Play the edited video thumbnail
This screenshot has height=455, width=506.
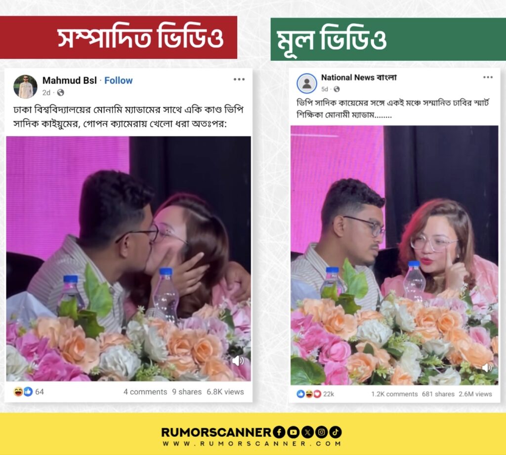coord(128,259)
